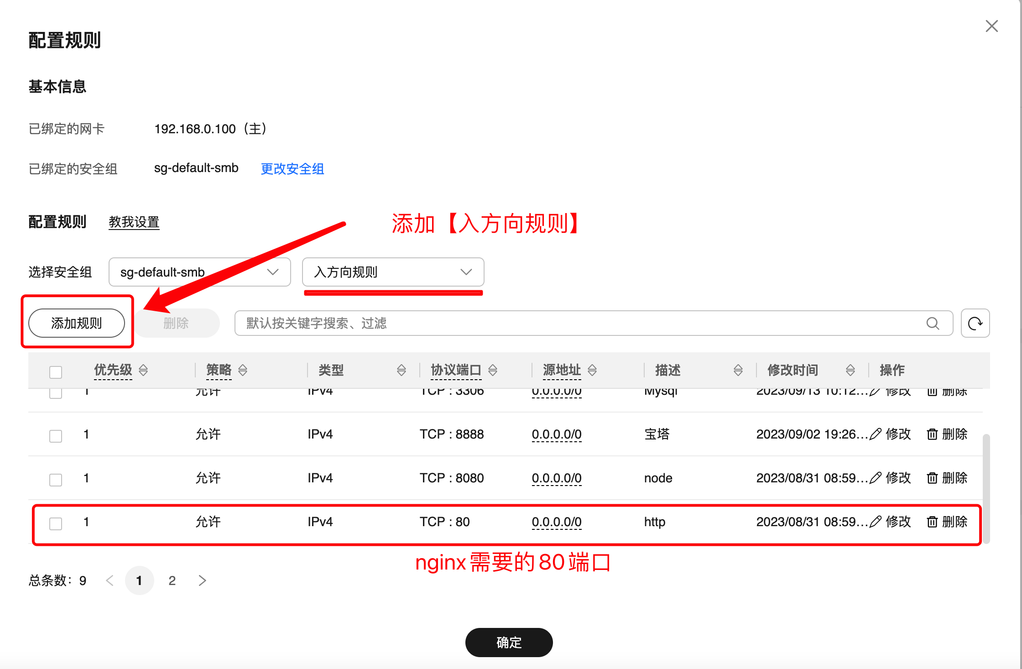Click source 0.0.0.0/0 in TCP:8080 row
Screen dimensions: 1022x669
pos(556,478)
